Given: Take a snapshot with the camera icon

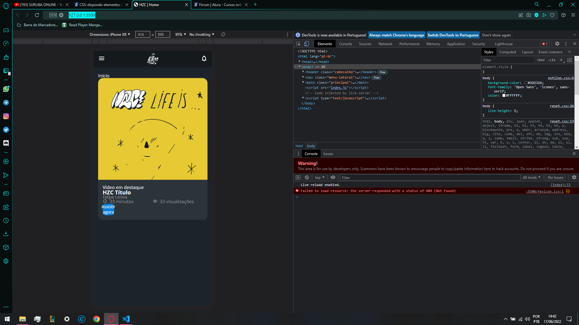Looking at the screenshot, I should [529, 15].
